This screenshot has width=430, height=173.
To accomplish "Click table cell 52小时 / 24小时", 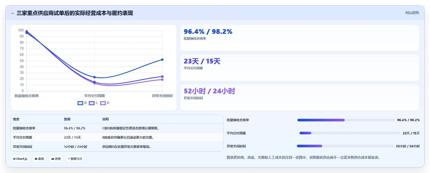I will [75, 147].
